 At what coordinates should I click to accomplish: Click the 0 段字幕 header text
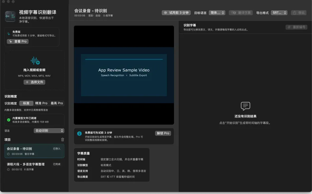coord(108,15)
